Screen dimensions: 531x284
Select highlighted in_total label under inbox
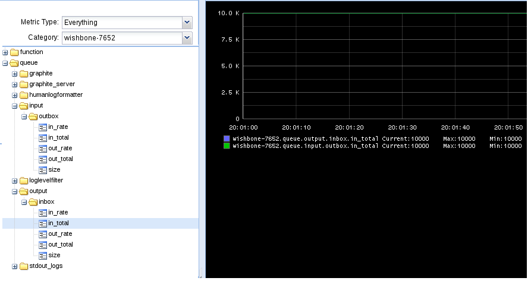59,223
